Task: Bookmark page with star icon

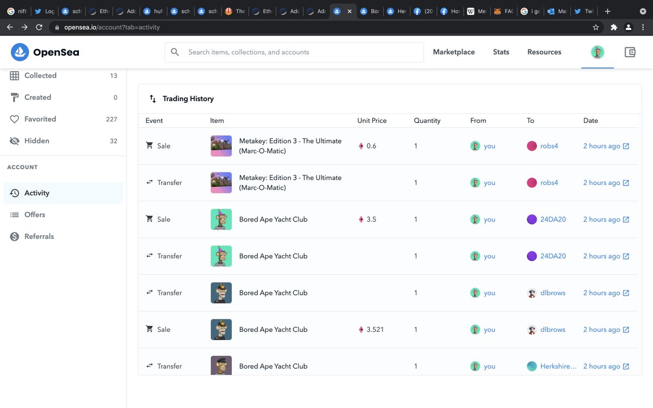Action: tap(596, 27)
